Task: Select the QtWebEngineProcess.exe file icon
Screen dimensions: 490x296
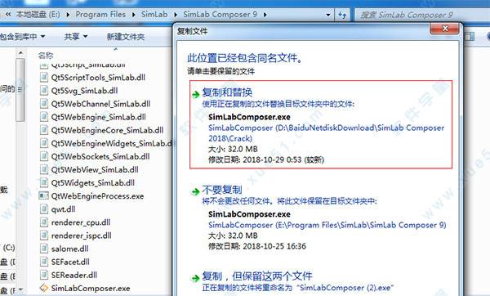Action: point(44,196)
